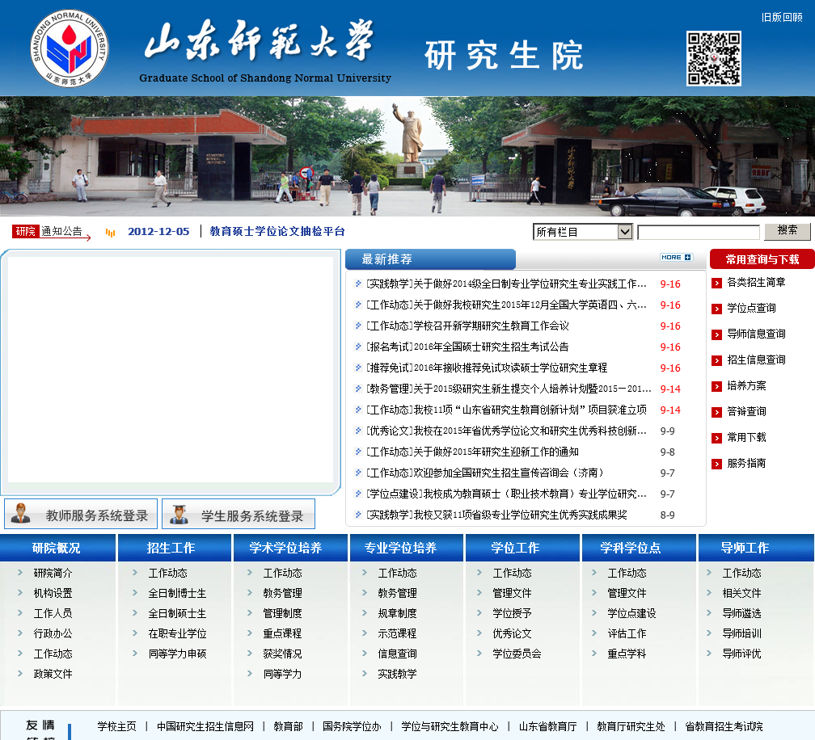The image size is (815, 740).
Task: Click the red arrow icon beside 招生信息查询
Action: [x=716, y=360]
